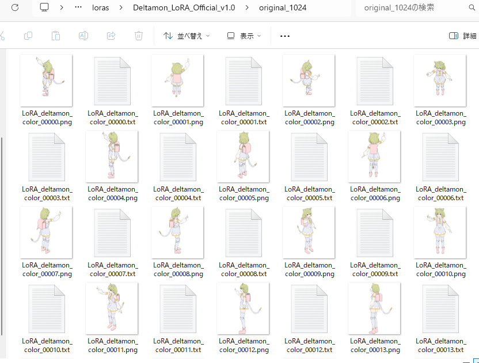Delete using the trash bin icon
This screenshot has width=479, height=363.
139,36
